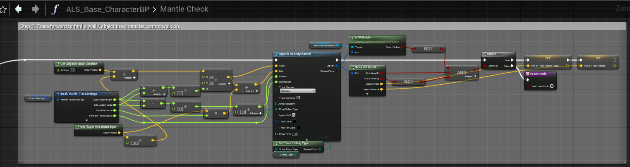Select Mantle Check in the breadcrumb
630x167 pixels.
click(184, 9)
